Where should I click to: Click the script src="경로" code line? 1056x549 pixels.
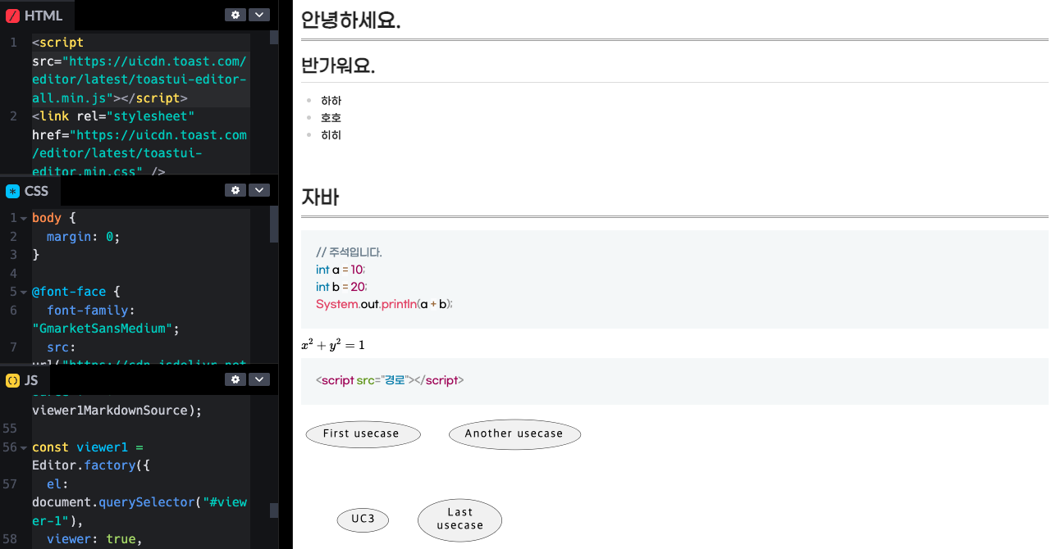pyautogui.click(x=390, y=380)
